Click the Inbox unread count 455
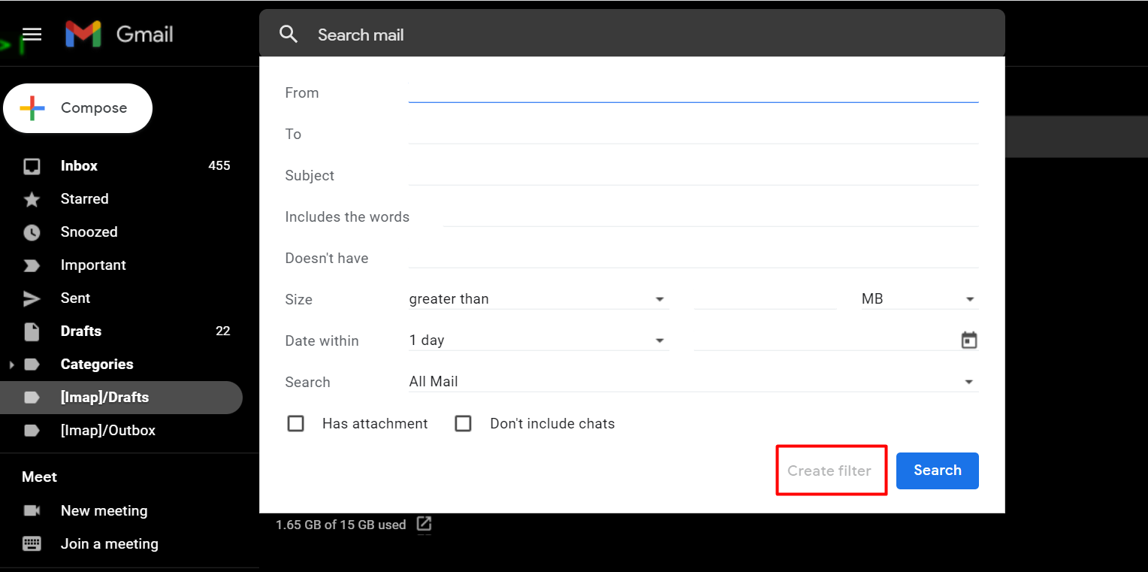1148x572 pixels. (x=219, y=165)
